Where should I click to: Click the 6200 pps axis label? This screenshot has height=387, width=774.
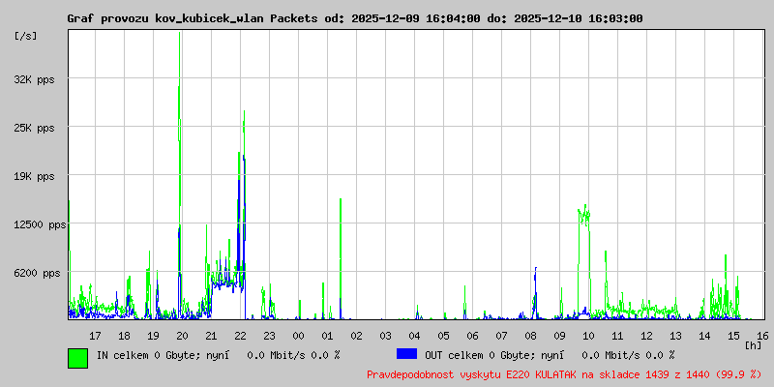pos(37,273)
